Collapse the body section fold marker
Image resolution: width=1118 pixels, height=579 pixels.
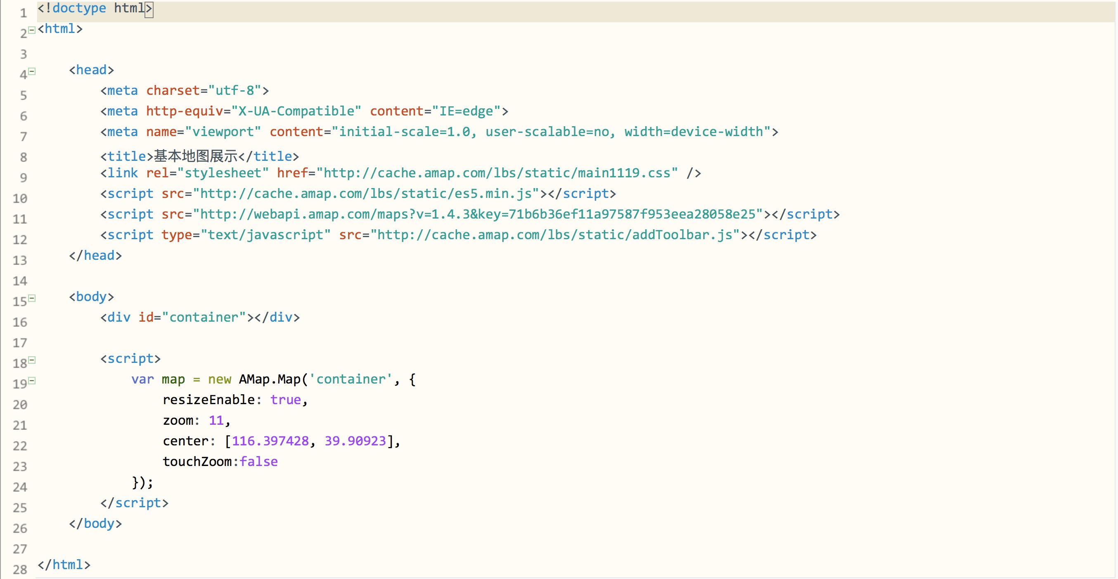[32, 298]
